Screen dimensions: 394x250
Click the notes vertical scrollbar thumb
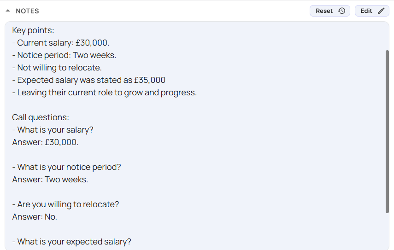387,132
